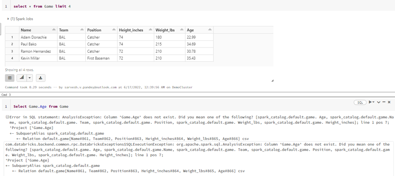Open Cmd 3 cell actions chevron menu

[x=378, y=102]
